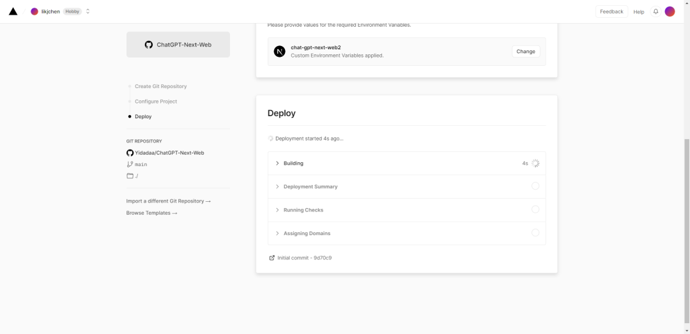The height and width of the screenshot is (334, 690).
Task: Select the Create Git Repository step
Action: [x=160, y=86]
